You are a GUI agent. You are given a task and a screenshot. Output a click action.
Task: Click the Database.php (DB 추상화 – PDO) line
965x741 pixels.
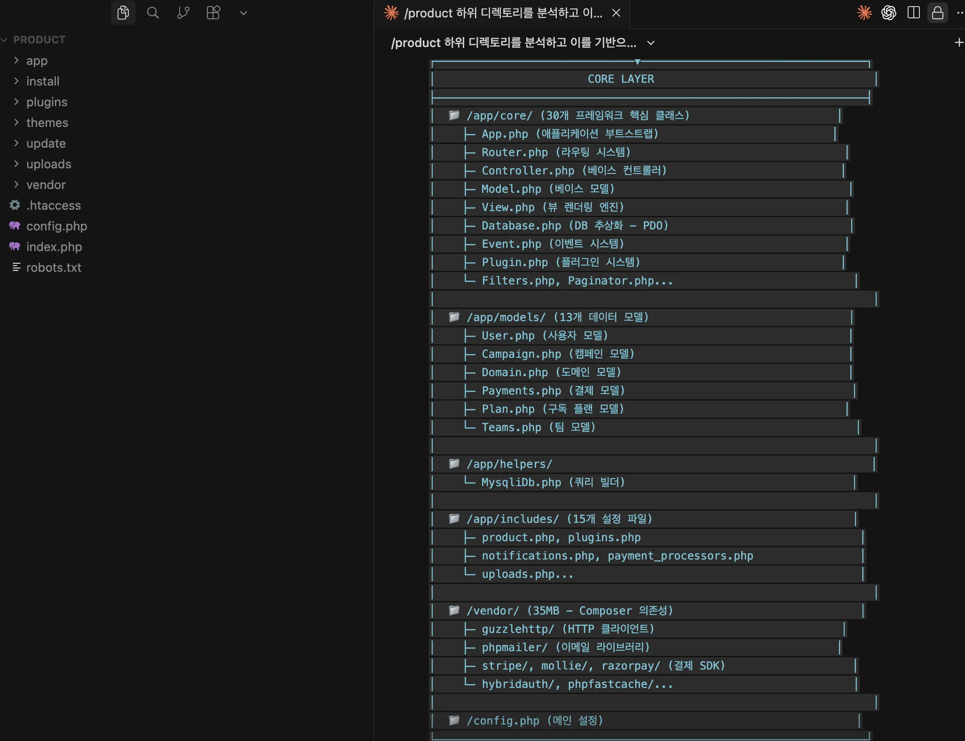pyautogui.click(x=575, y=226)
